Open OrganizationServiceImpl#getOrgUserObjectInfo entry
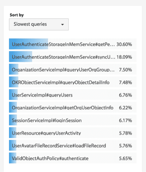The height and width of the screenshot is (172, 146). pos(73,107)
